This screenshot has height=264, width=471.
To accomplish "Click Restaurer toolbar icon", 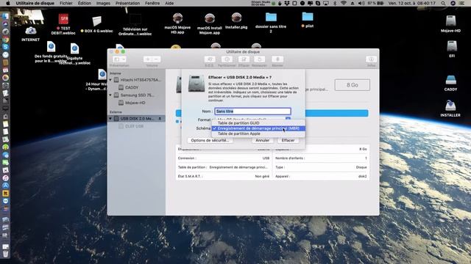I will tap(259, 59).
